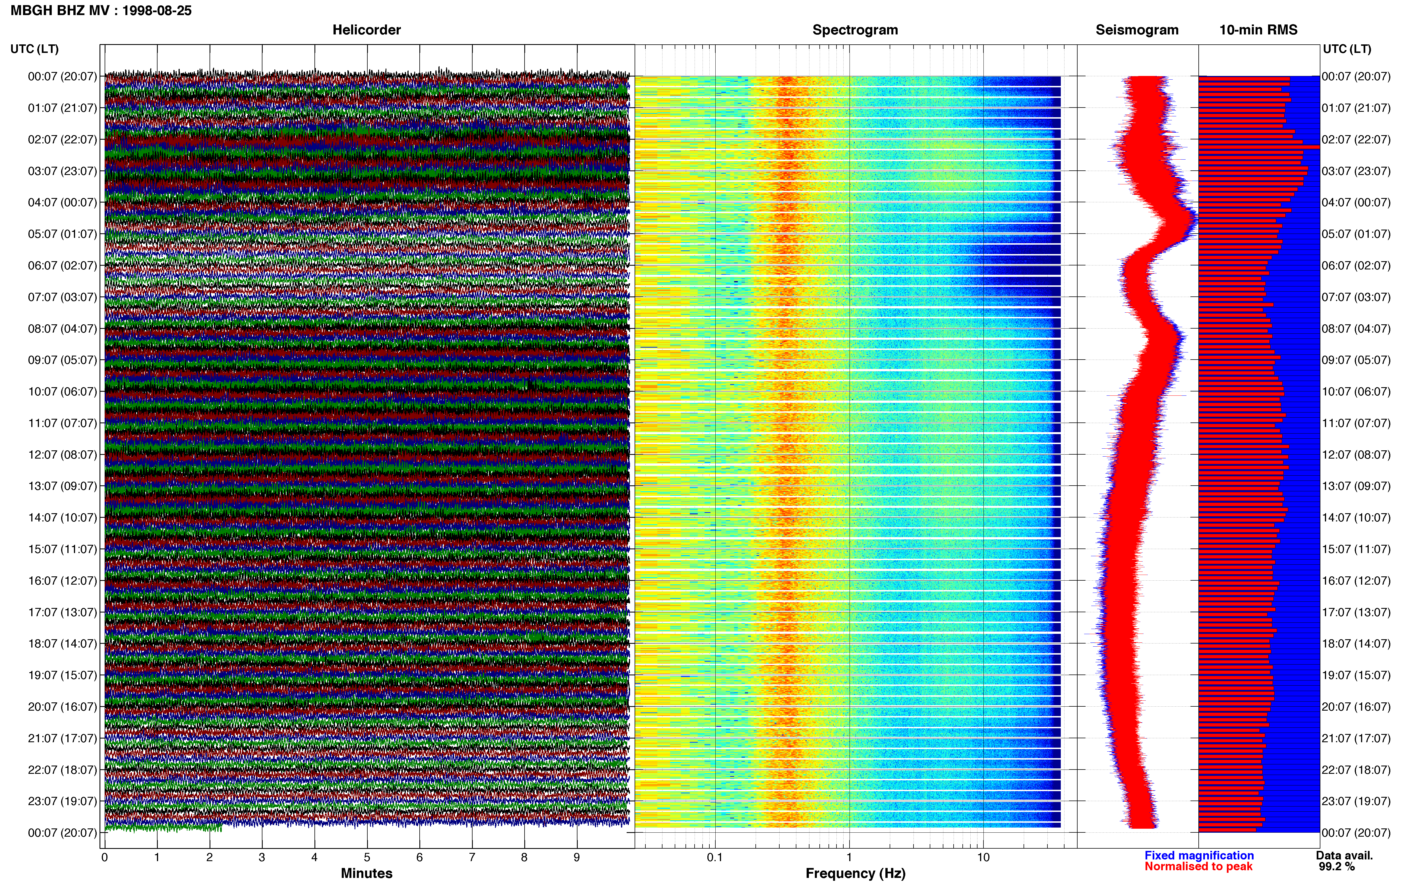The height and width of the screenshot is (893, 1427).
Task: Click the left 16:07 (12:07) time label
Action: click(63, 581)
